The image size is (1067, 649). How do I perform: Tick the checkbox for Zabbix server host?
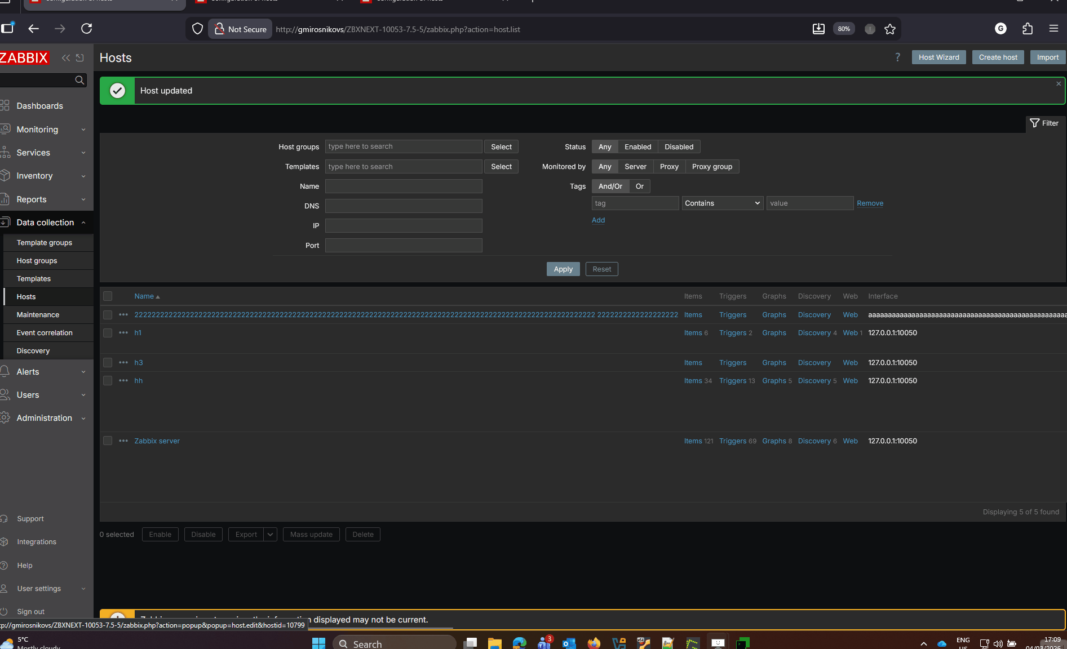click(x=108, y=441)
